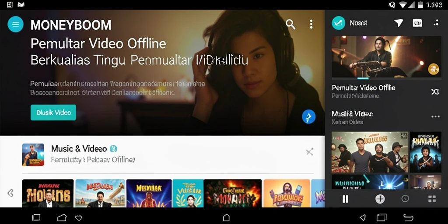Open search with the magnifier icon
Image resolution: width=448 pixels, height=224 pixels.
(x=290, y=24)
